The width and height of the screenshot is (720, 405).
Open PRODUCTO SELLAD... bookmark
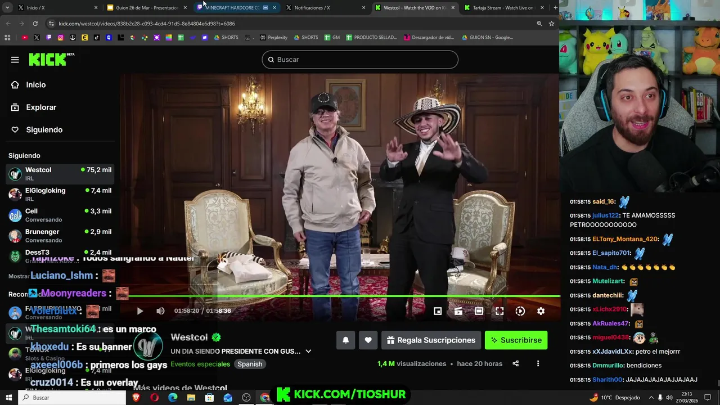[371, 38]
